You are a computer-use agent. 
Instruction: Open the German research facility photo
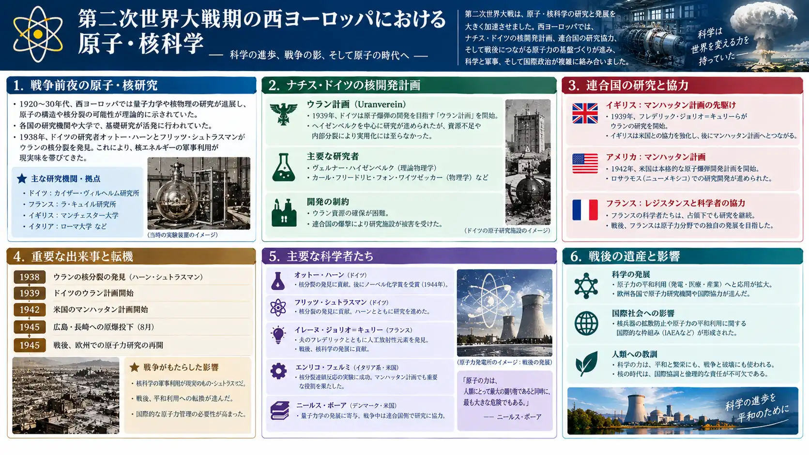(x=528, y=162)
